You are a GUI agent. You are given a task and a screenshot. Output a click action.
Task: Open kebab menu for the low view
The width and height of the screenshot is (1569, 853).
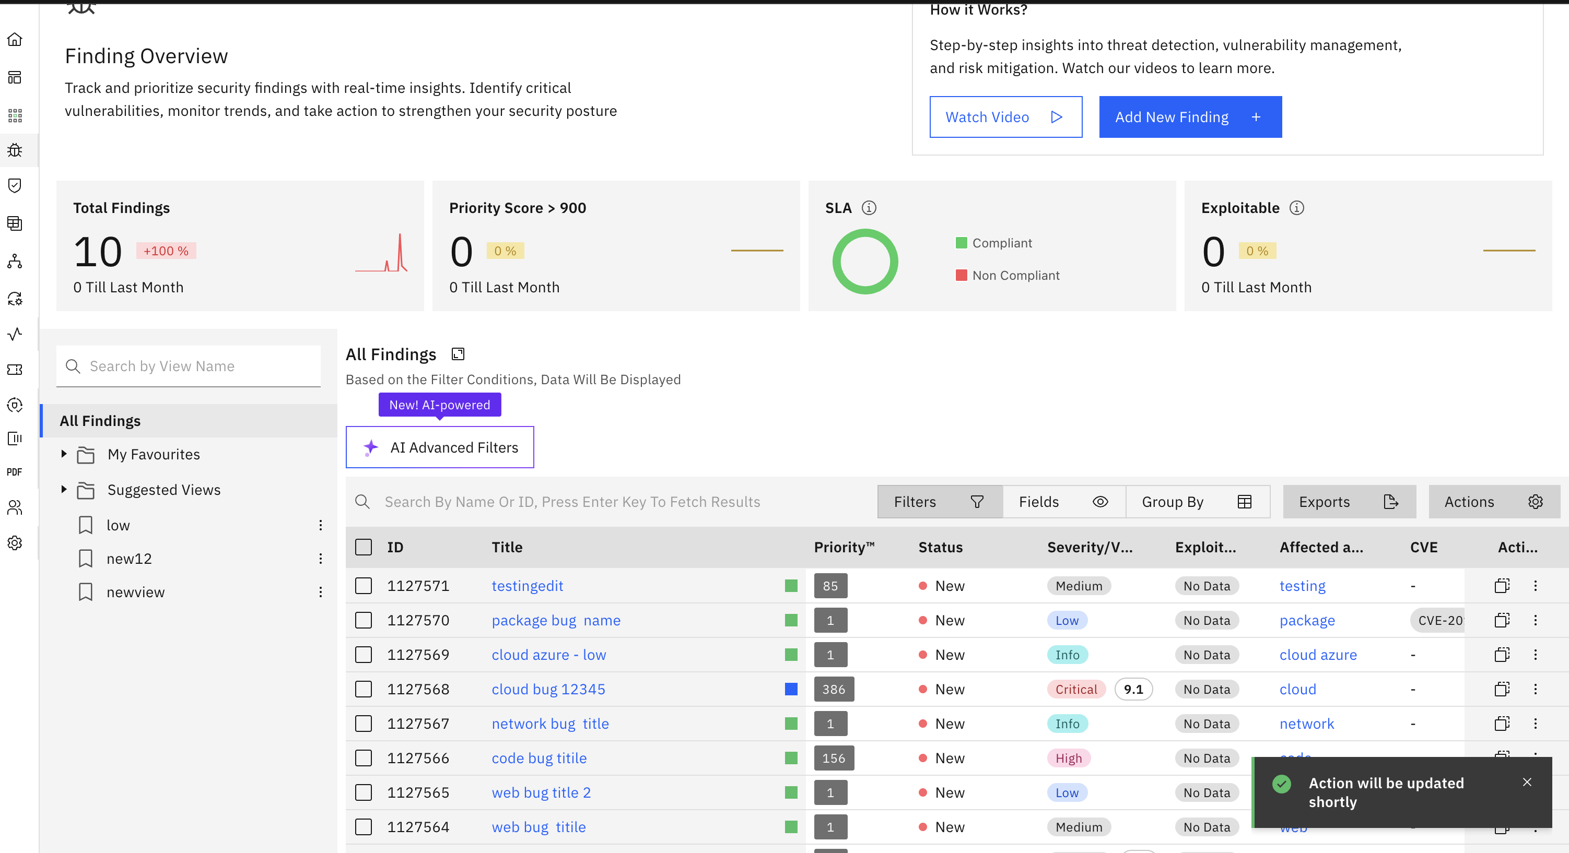[320, 526]
